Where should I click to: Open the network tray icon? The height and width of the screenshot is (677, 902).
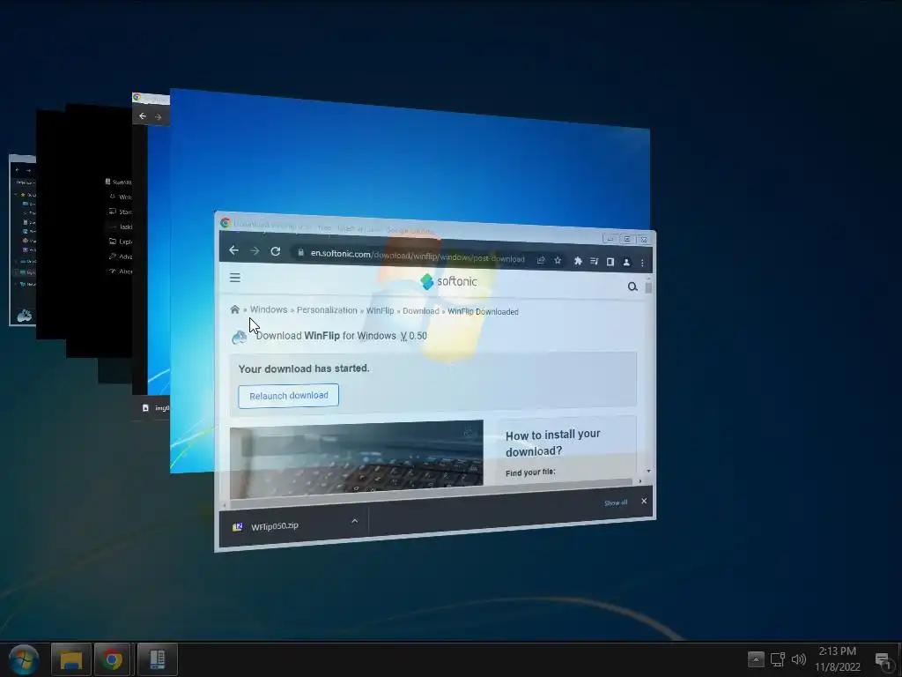[x=778, y=659]
